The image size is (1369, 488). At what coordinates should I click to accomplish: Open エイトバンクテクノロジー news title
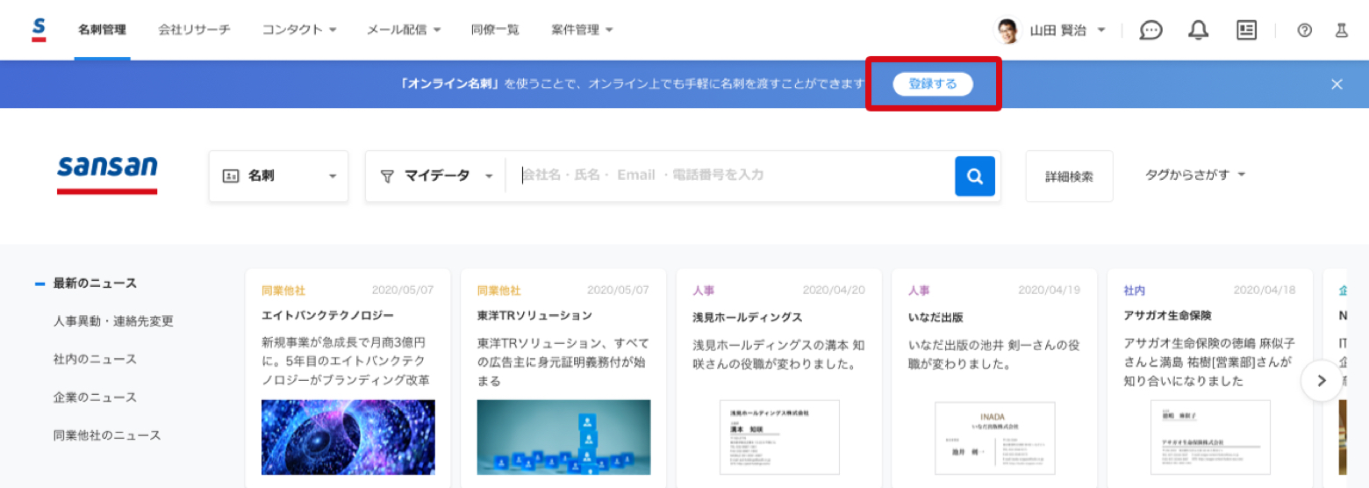pyautogui.click(x=327, y=315)
